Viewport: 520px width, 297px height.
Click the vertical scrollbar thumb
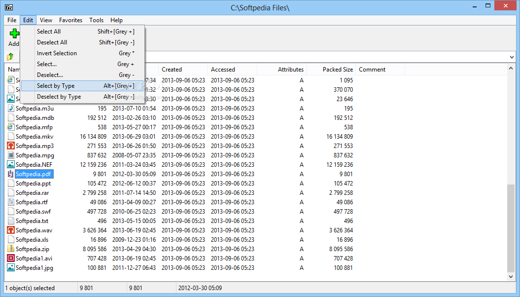[511, 228]
